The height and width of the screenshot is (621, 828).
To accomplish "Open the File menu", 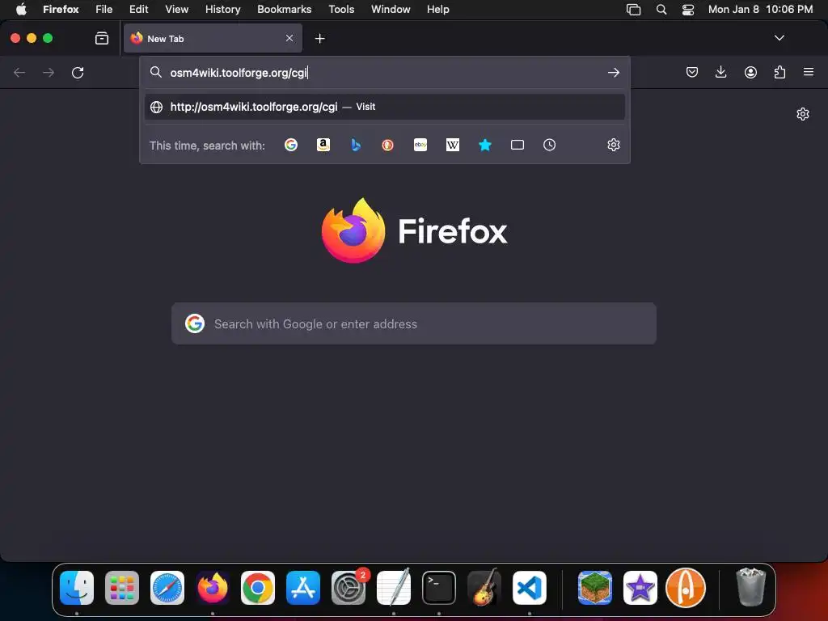I will [104, 9].
